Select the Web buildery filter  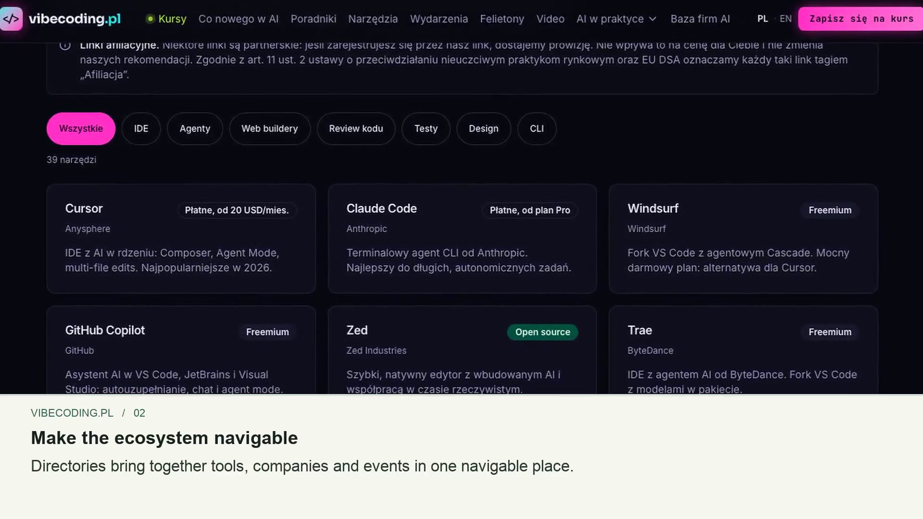coord(270,129)
